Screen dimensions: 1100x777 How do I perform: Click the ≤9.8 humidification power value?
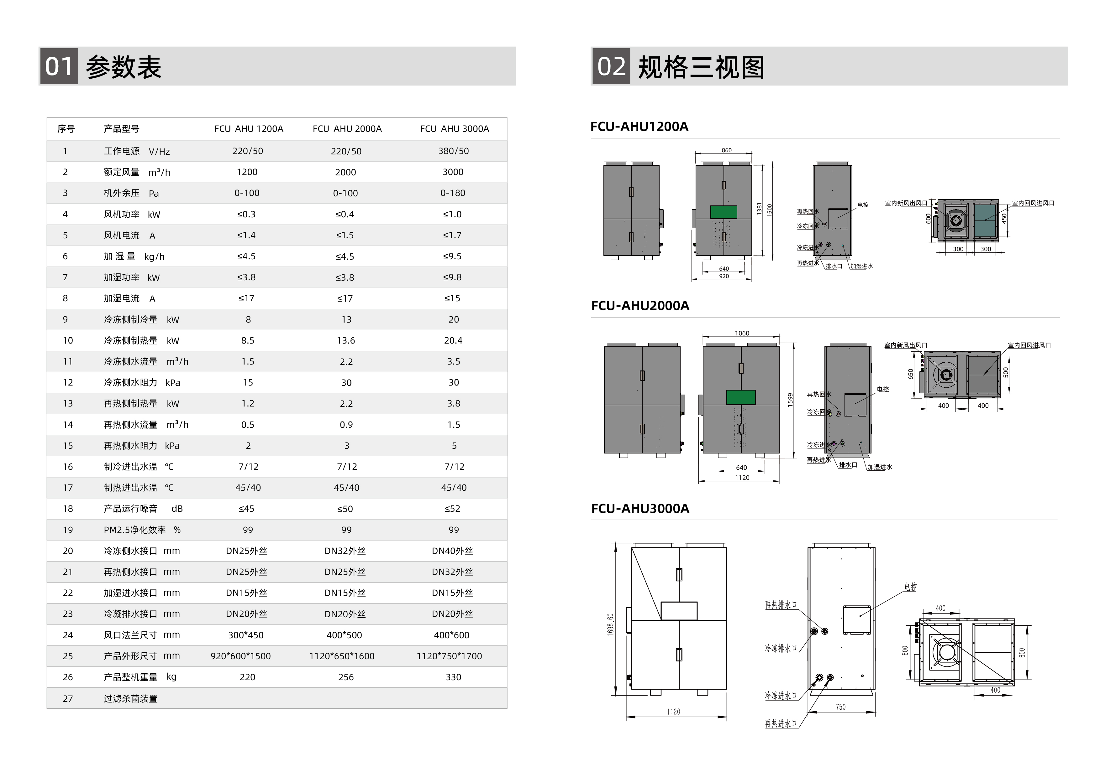click(x=452, y=277)
